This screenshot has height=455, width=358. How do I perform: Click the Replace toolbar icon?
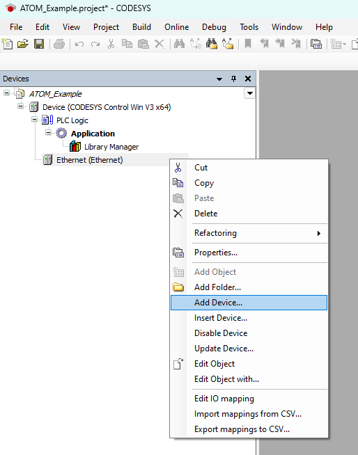[x=196, y=44]
